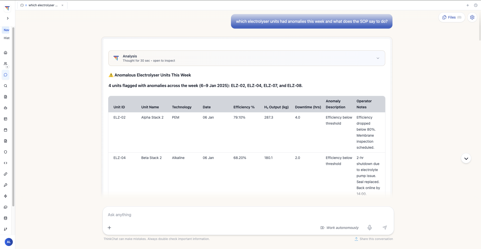Open the stacked files icon in sidebar
The image size is (481, 249).
tap(6, 207)
